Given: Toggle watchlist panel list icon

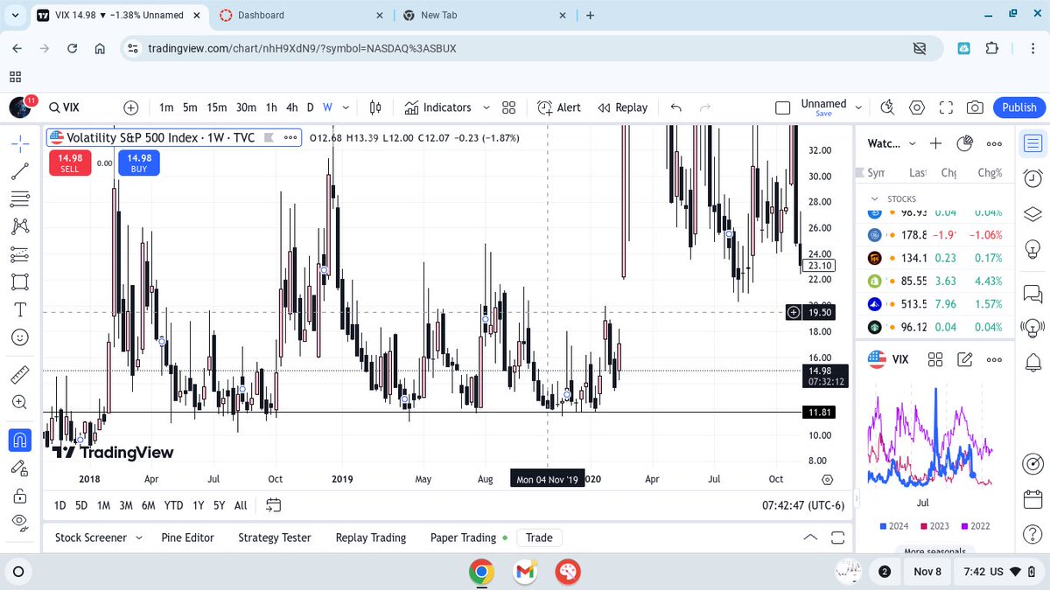Looking at the screenshot, I should [1032, 142].
